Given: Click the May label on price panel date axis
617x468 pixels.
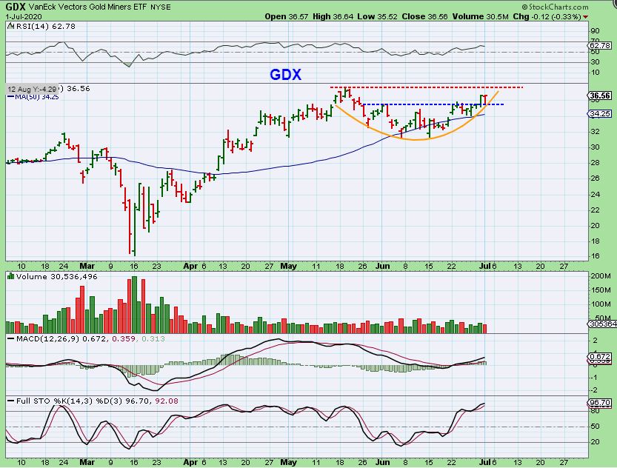Looking at the screenshot, I should [288, 266].
